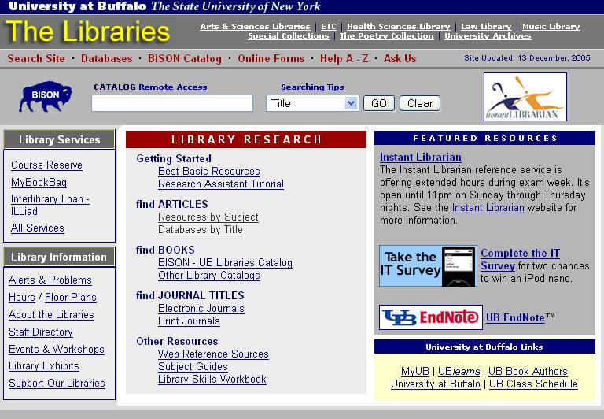Image resolution: width=604 pixels, height=419 pixels.
Task: View All Services link
Action: (x=38, y=228)
